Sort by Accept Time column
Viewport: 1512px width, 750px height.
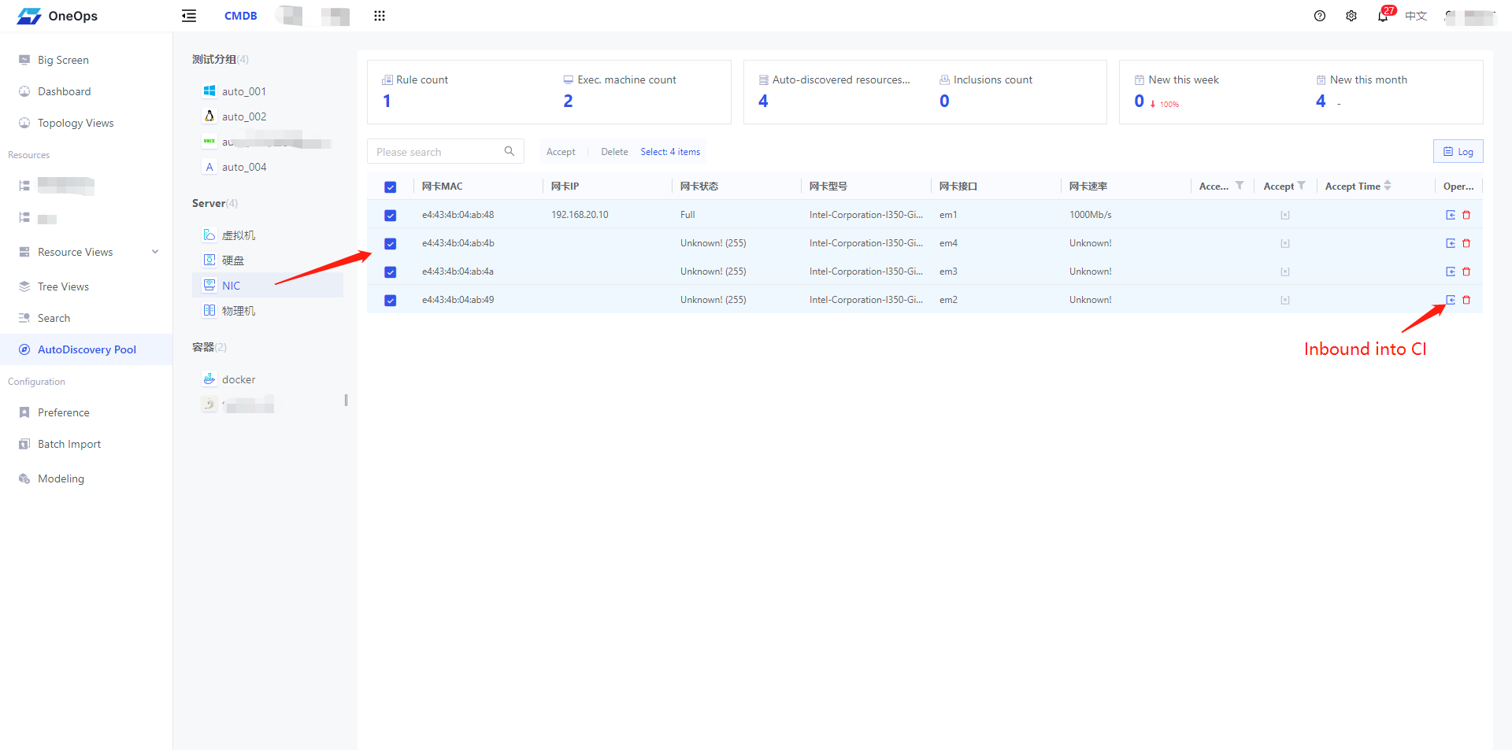click(x=1387, y=186)
